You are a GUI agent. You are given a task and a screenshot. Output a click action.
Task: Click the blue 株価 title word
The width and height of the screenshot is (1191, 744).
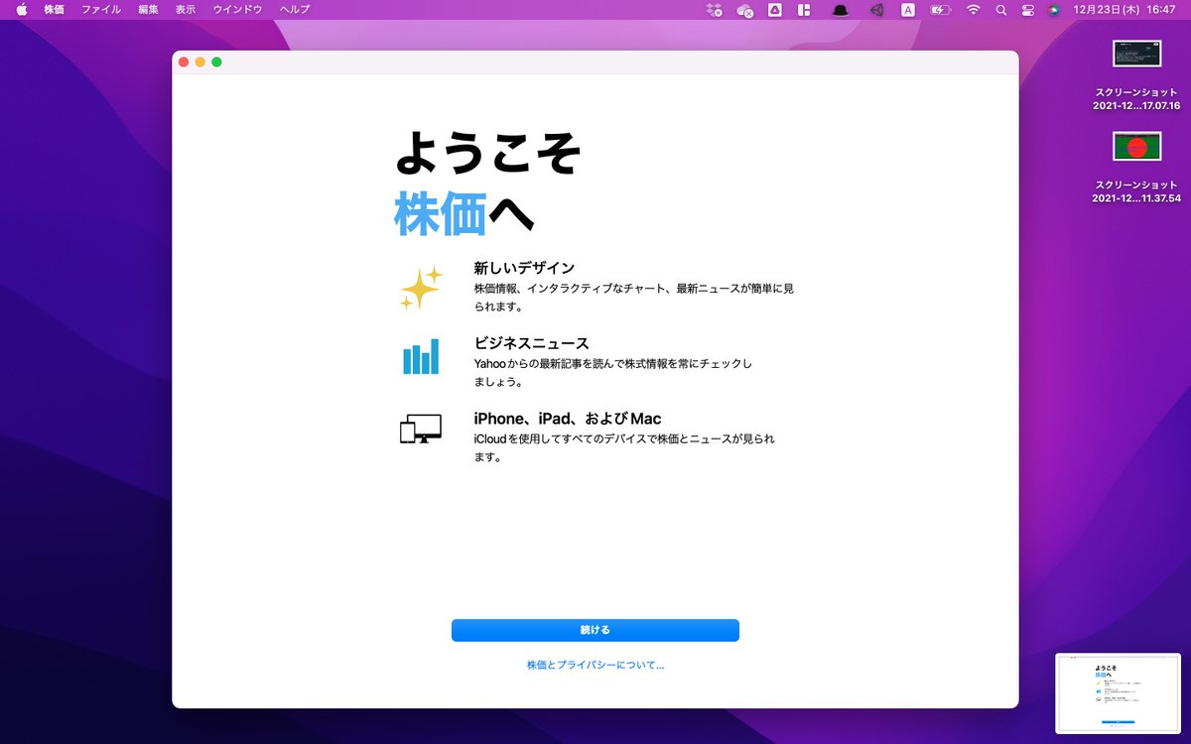pyautogui.click(x=441, y=213)
